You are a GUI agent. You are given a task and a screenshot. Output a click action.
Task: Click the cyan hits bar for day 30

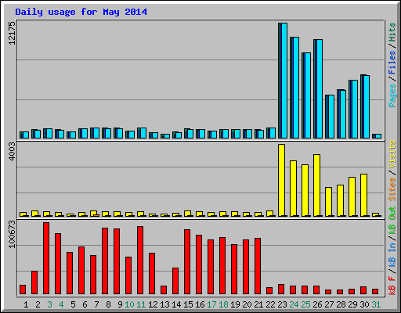pyautogui.click(x=367, y=106)
